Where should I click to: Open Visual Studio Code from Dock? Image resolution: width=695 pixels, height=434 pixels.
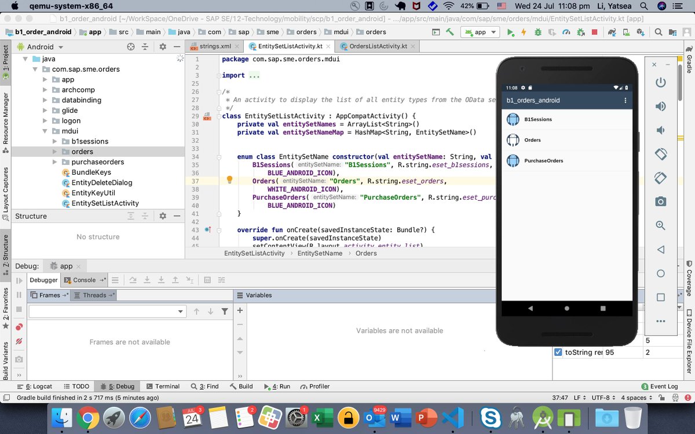[x=453, y=417]
